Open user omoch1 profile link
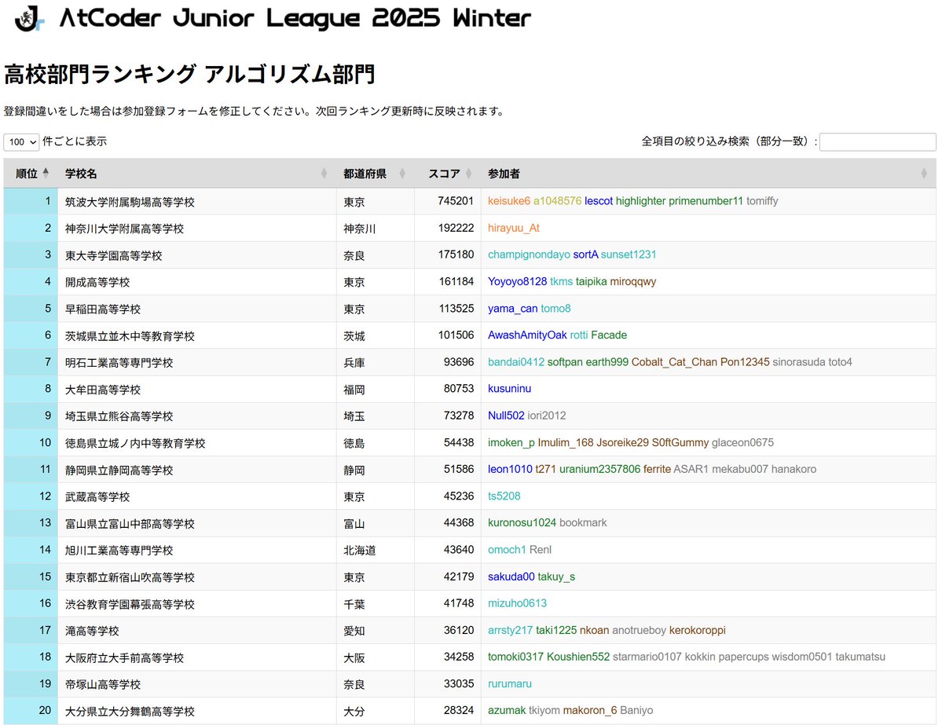The image size is (942, 725). click(x=507, y=550)
